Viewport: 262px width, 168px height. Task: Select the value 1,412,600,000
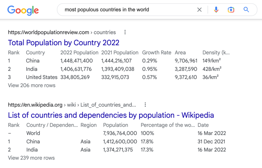120,141
